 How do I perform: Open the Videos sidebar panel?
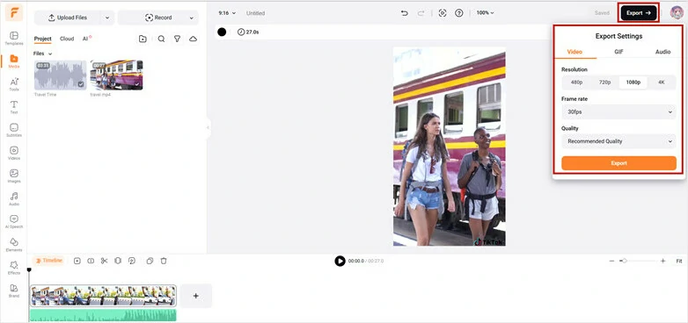[x=13, y=154]
